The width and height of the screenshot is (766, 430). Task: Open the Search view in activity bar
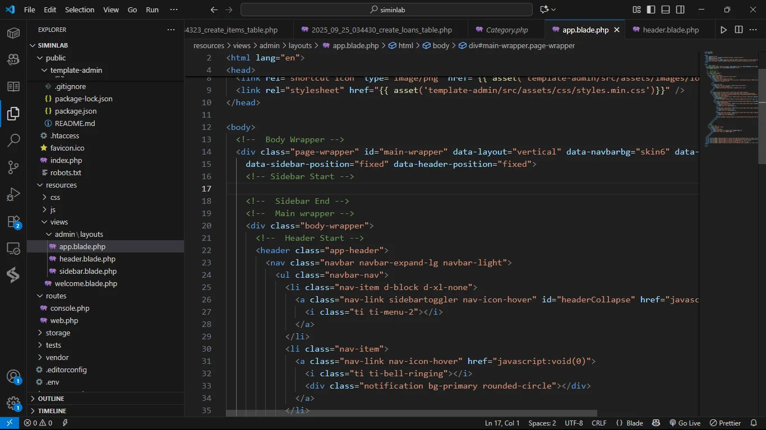13,140
